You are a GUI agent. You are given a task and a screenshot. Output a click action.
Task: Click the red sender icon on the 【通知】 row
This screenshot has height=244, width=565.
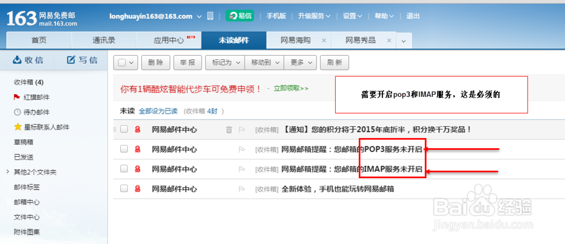pyautogui.click(x=137, y=130)
